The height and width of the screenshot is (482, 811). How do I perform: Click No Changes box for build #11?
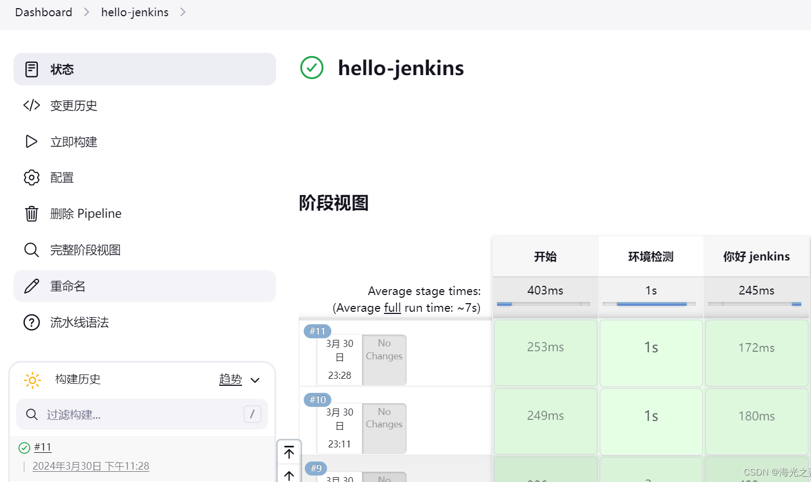pyautogui.click(x=384, y=360)
